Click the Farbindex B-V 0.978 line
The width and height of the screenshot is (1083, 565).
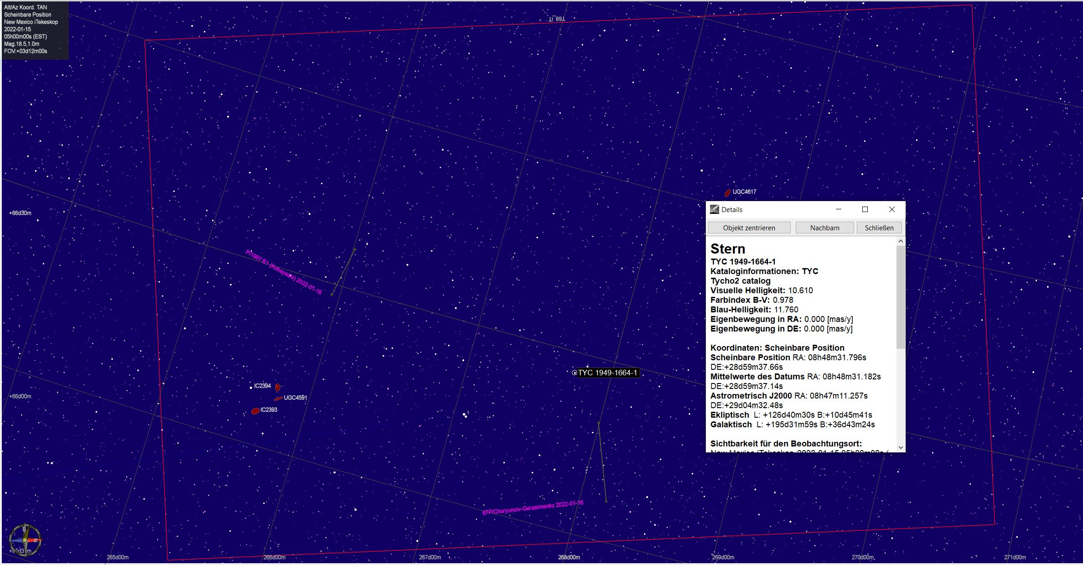(752, 300)
